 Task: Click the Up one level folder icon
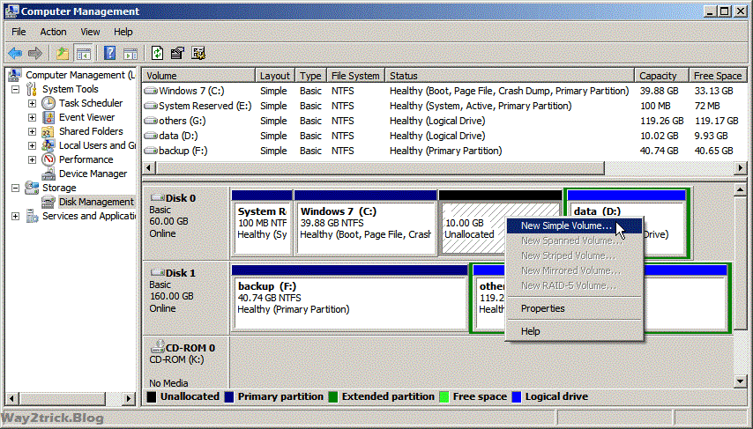pyautogui.click(x=63, y=53)
